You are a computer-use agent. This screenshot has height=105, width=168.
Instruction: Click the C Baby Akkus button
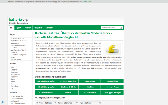click(90, 93)
